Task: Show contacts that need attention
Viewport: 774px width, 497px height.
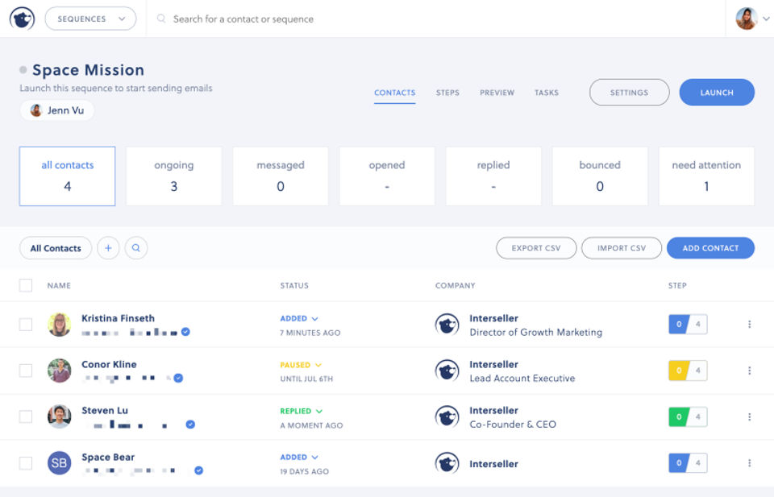Action: (706, 176)
